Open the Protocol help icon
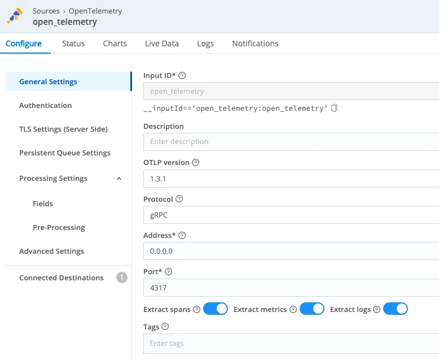Screen dimensions: 439x360 tap(179, 199)
